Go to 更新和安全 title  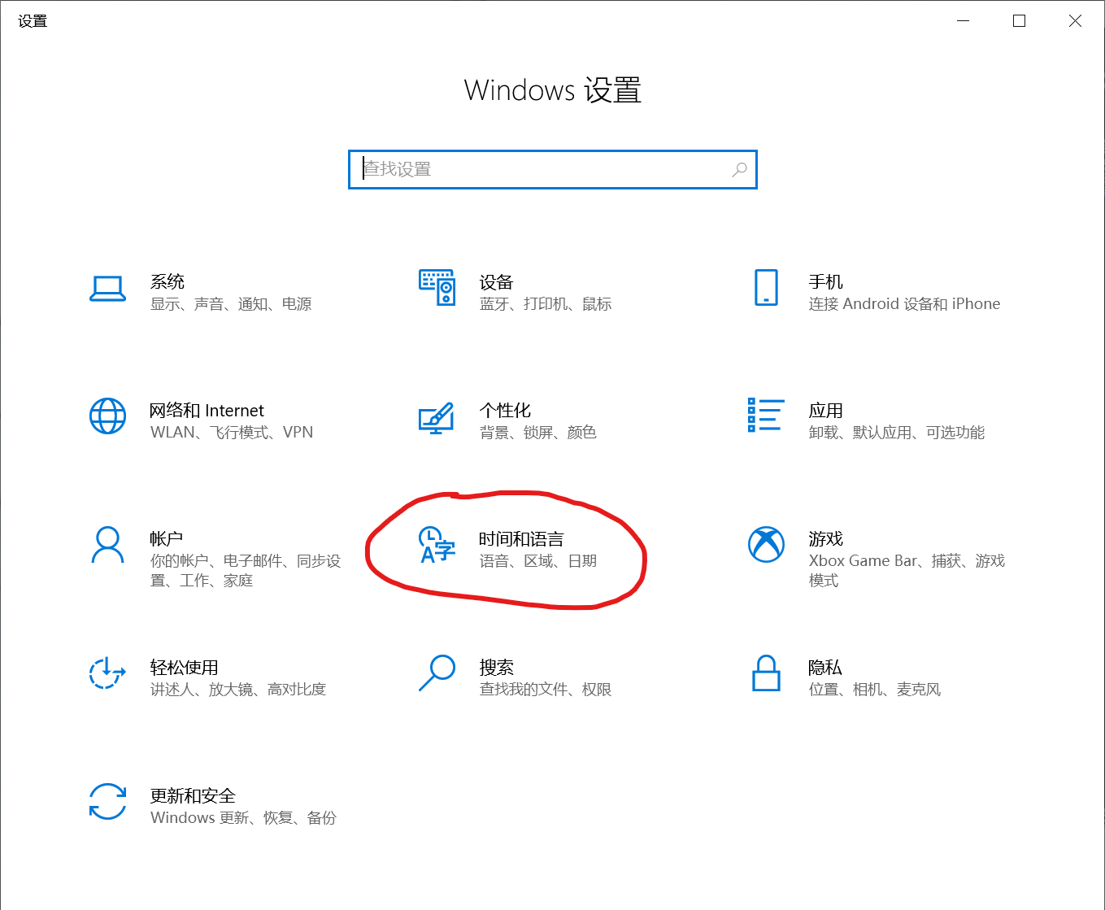click(194, 796)
